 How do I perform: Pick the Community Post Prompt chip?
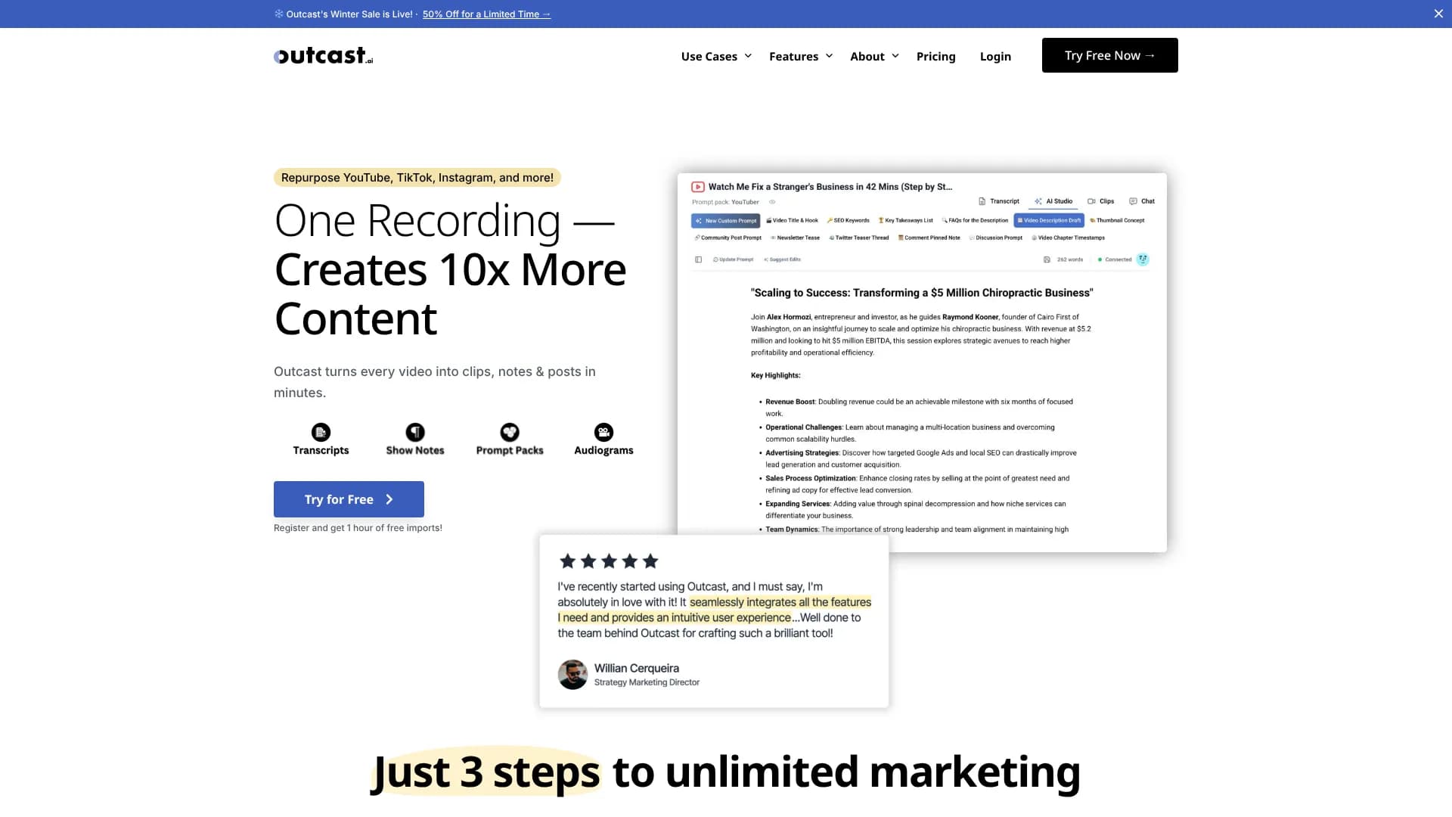tap(728, 238)
